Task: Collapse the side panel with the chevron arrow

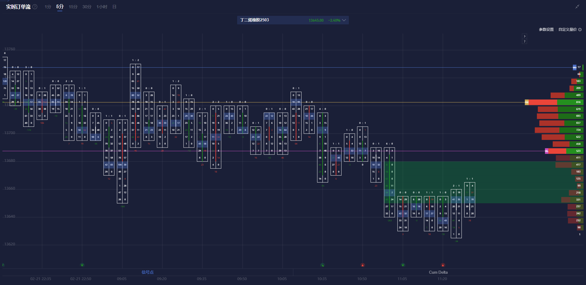Action: tap(525, 36)
